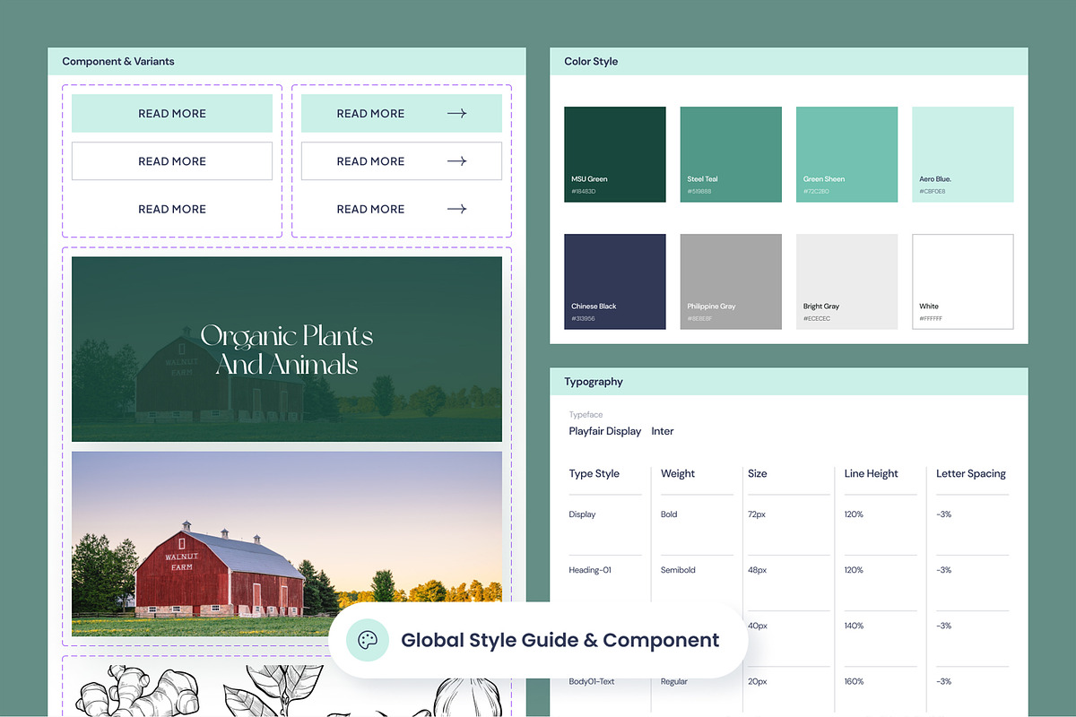Click the filled READ MORE button without arrow
1076x717 pixels.
(172, 114)
